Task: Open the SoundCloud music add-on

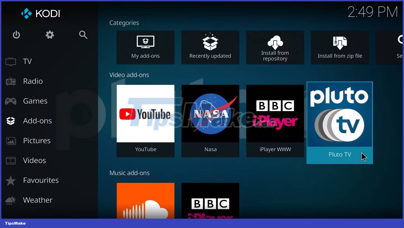Action: coord(146,201)
